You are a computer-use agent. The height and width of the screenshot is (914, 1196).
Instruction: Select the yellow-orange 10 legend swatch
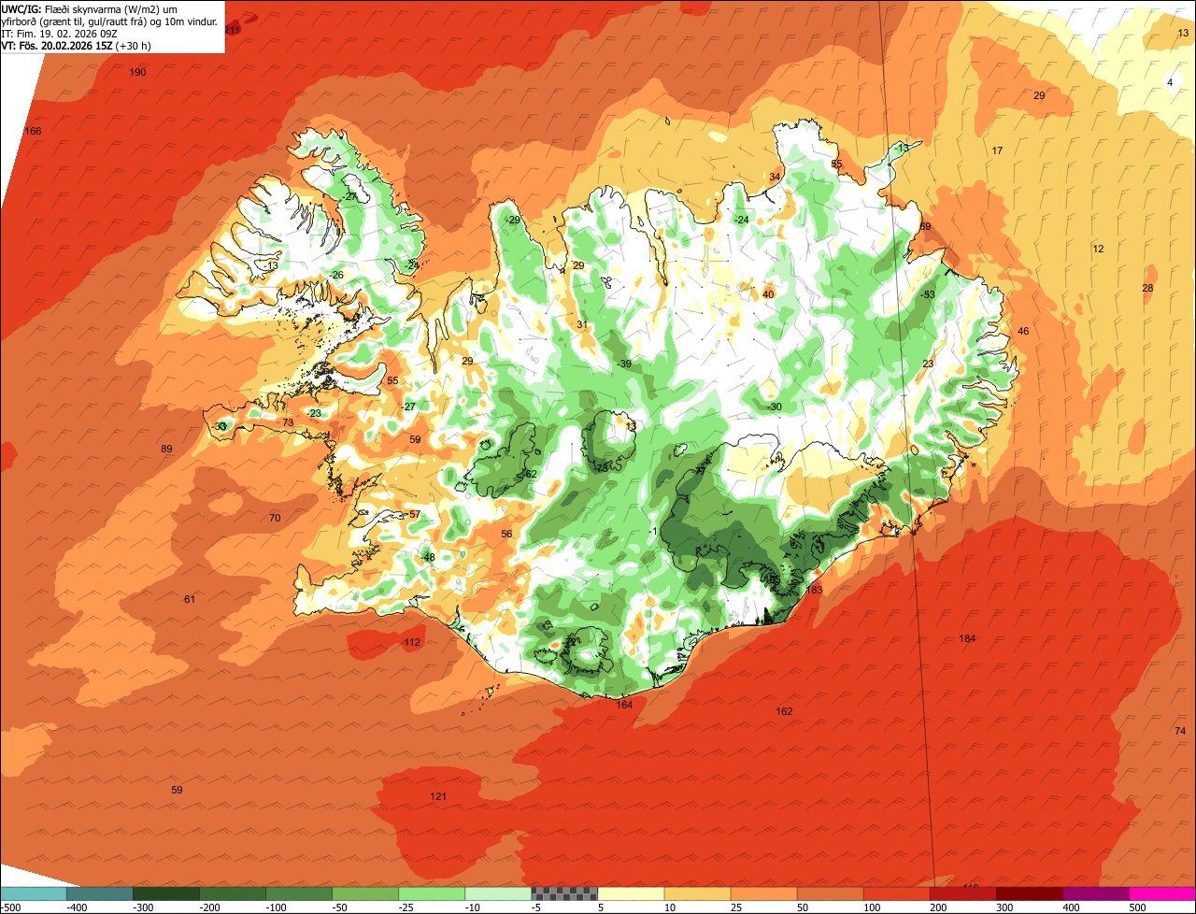tap(697, 893)
